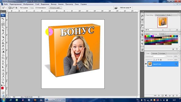Select the Dodge tool

[3, 58]
